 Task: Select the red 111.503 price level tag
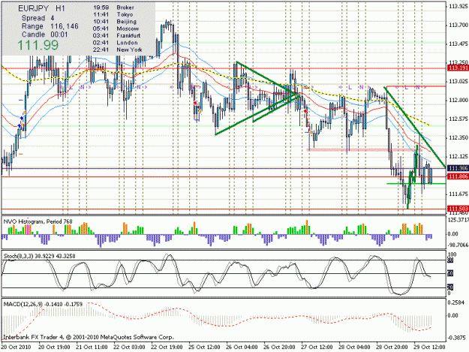pyautogui.click(x=458, y=209)
